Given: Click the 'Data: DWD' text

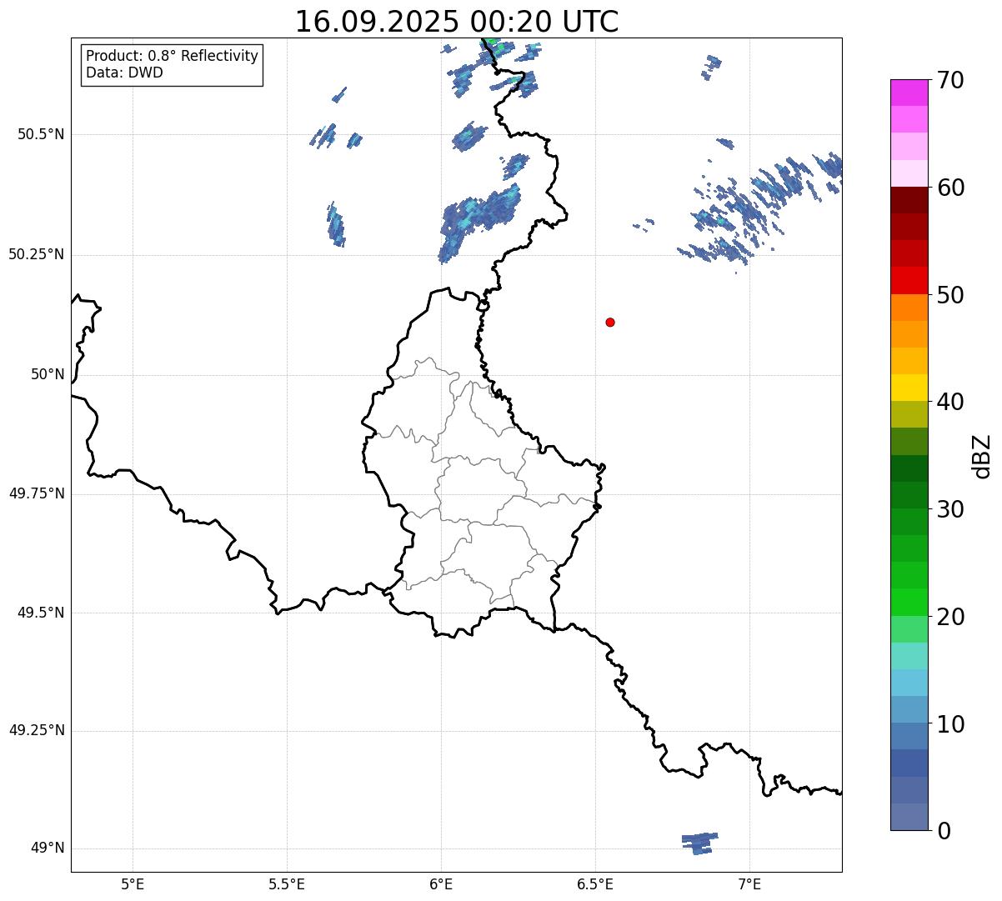Looking at the screenshot, I should pos(124,73).
